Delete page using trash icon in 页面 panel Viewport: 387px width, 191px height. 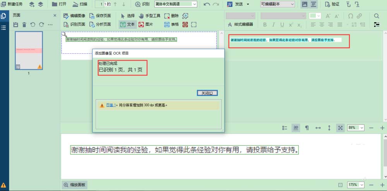pyautogui.click(x=24, y=25)
